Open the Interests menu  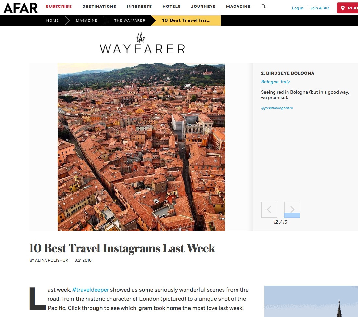pyautogui.click(x=139, y=7)
